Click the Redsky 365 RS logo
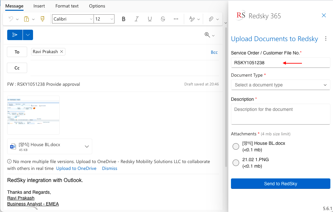The width and height of the screenshot is (333, 212). 241,15
